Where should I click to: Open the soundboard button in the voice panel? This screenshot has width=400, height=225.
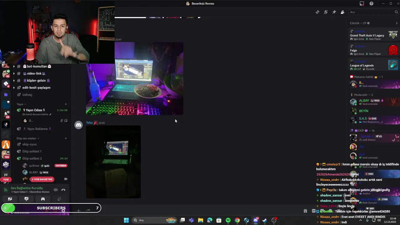click(x=59, y=199)
